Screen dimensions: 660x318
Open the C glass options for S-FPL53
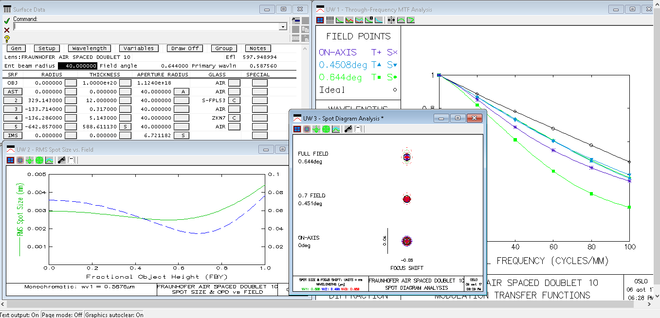[234, 100]
